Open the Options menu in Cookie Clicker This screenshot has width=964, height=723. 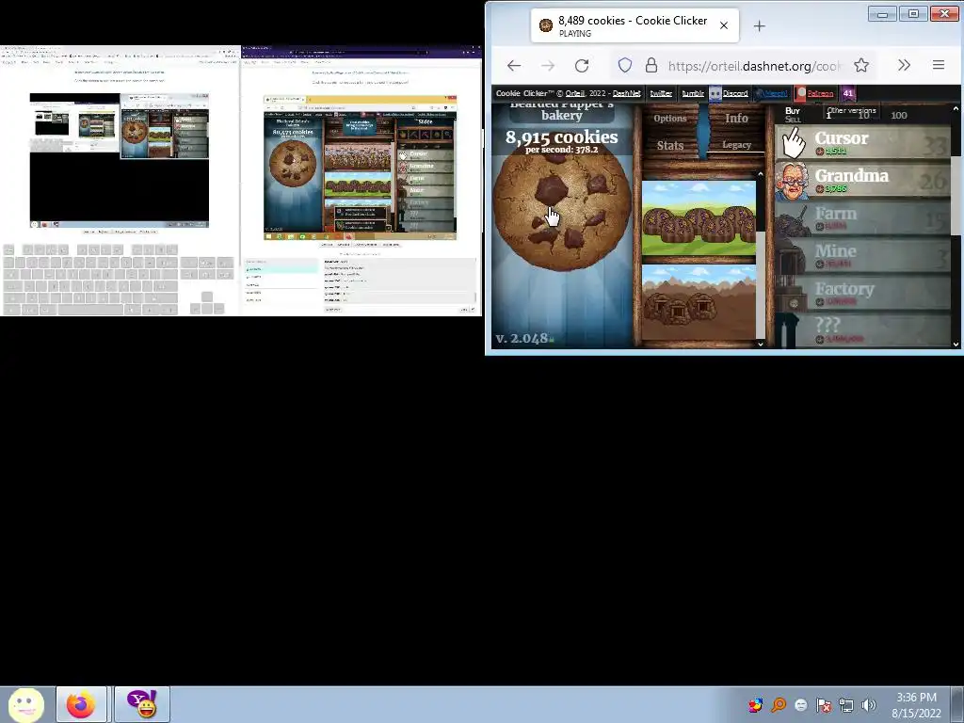pos(670,118)
